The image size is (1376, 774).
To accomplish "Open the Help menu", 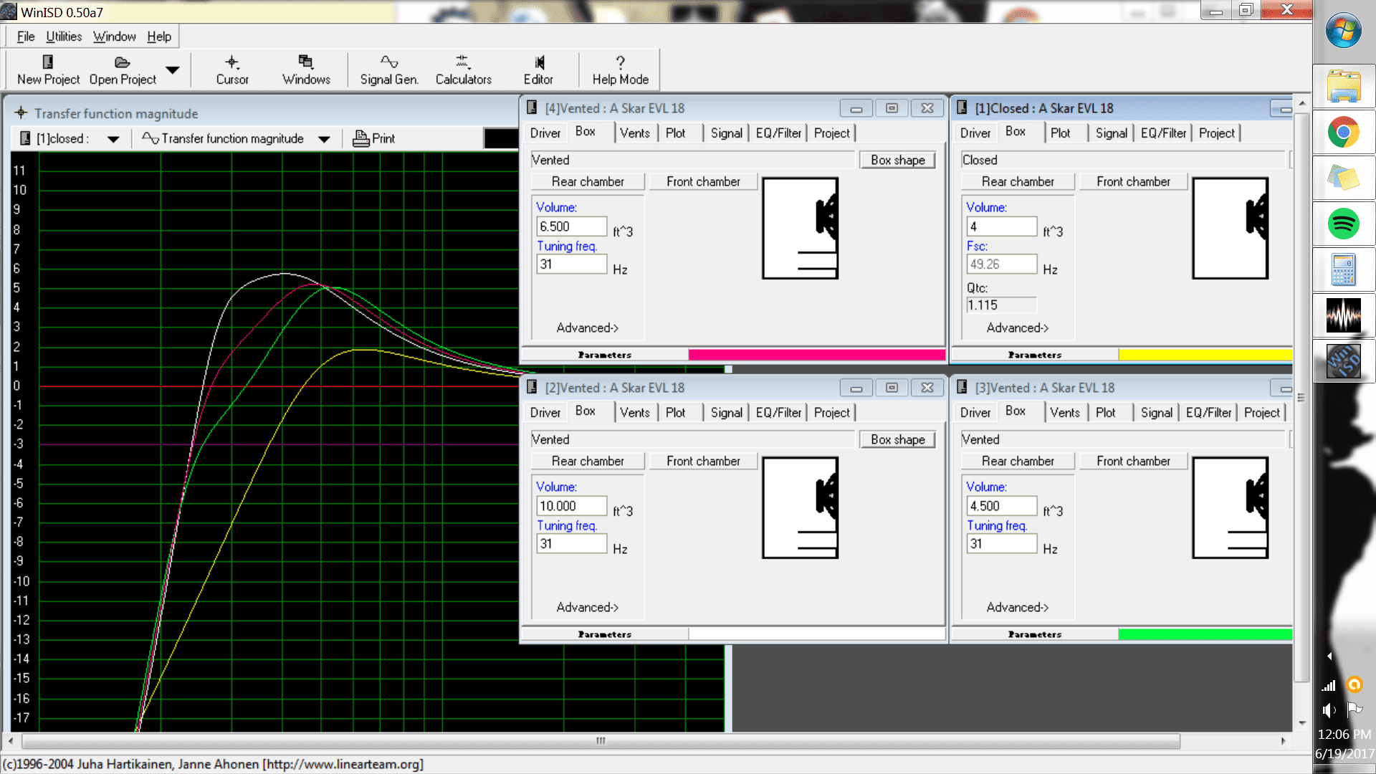I will pos(159,37).
